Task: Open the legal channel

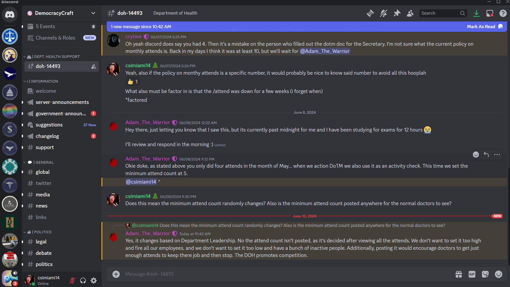Action: click(x=62, y=242)
